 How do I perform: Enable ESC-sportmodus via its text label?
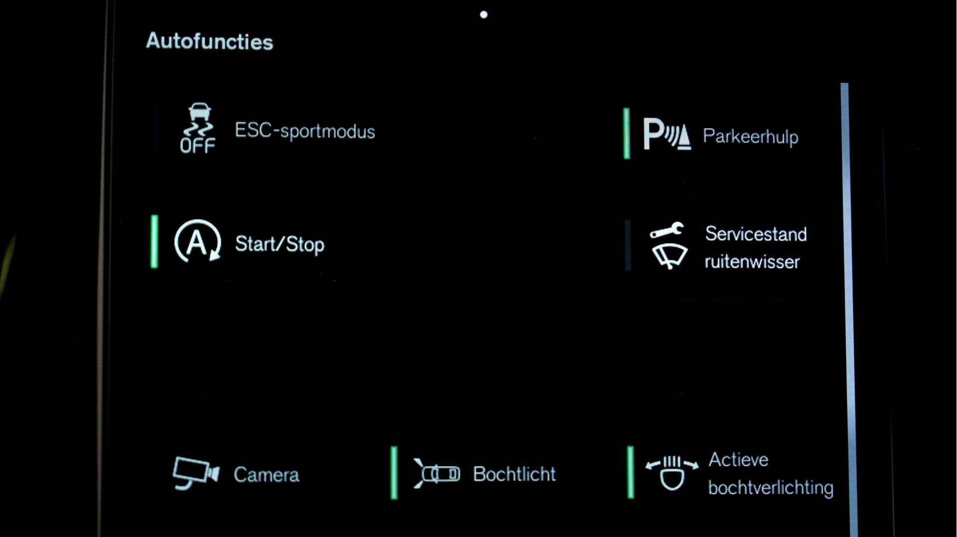click(305, 131)
